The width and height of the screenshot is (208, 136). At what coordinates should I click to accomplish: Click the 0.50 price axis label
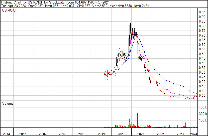(202, 54)
